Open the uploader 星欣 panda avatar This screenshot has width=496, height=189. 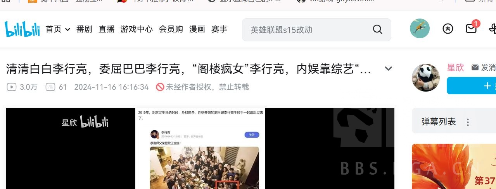tap(426, 78)
